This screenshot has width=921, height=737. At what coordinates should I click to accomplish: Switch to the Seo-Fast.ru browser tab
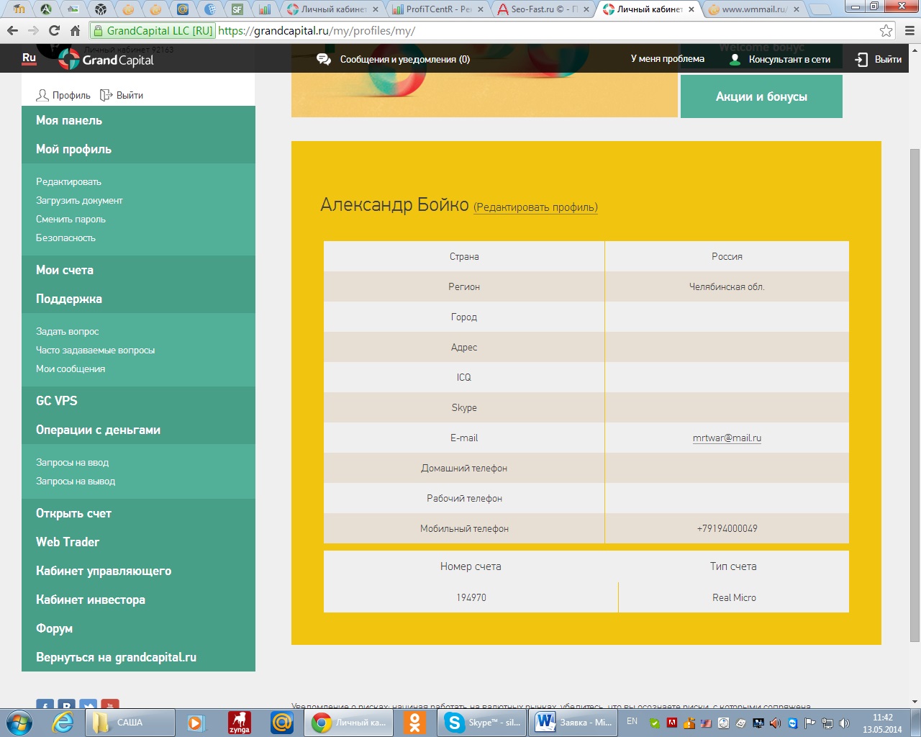(x=543, y=9)
